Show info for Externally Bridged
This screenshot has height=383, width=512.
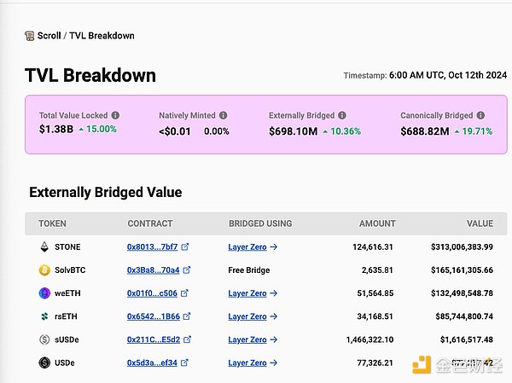[342, 115]
